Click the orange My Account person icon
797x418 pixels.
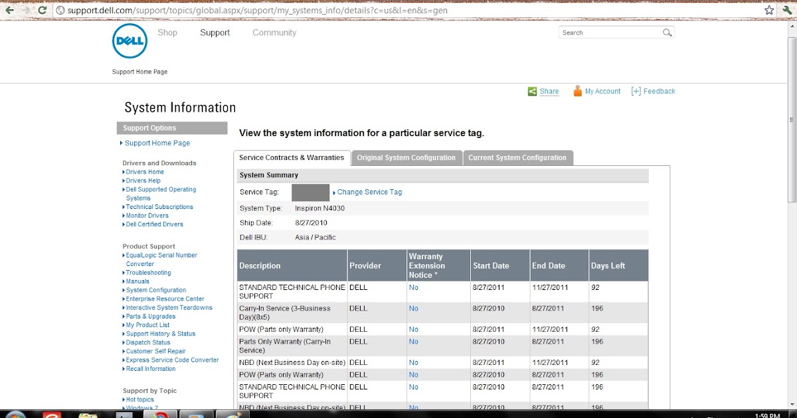pyautogui.click(x=578, y=91)
